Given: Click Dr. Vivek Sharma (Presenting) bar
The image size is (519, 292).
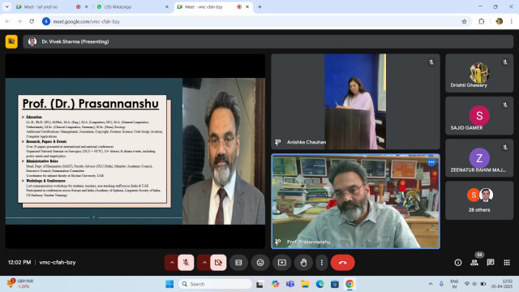Looking at the screenshot, I should [x=268, y=41].
